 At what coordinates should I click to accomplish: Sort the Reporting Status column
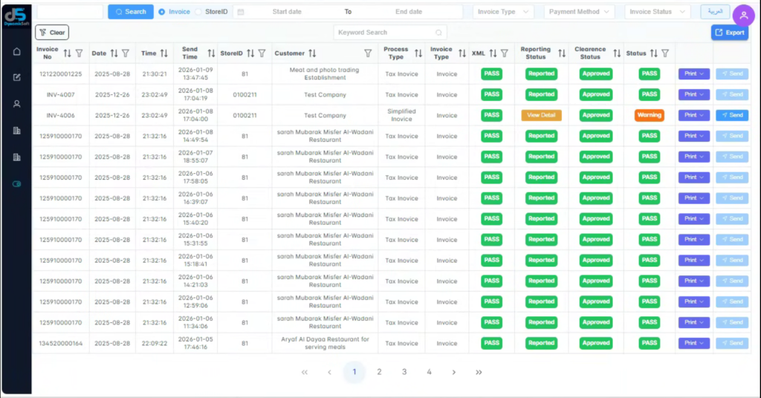tap(561, 53)
